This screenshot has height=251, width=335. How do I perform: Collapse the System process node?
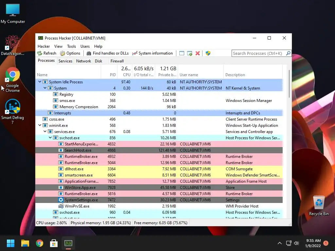45,88
